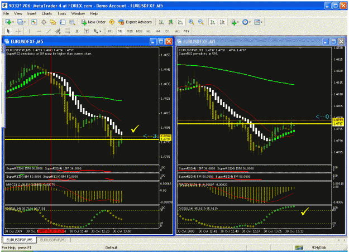Switch timeframe to D1
Viewport: 349px width, 252px height.
(168, 31)
